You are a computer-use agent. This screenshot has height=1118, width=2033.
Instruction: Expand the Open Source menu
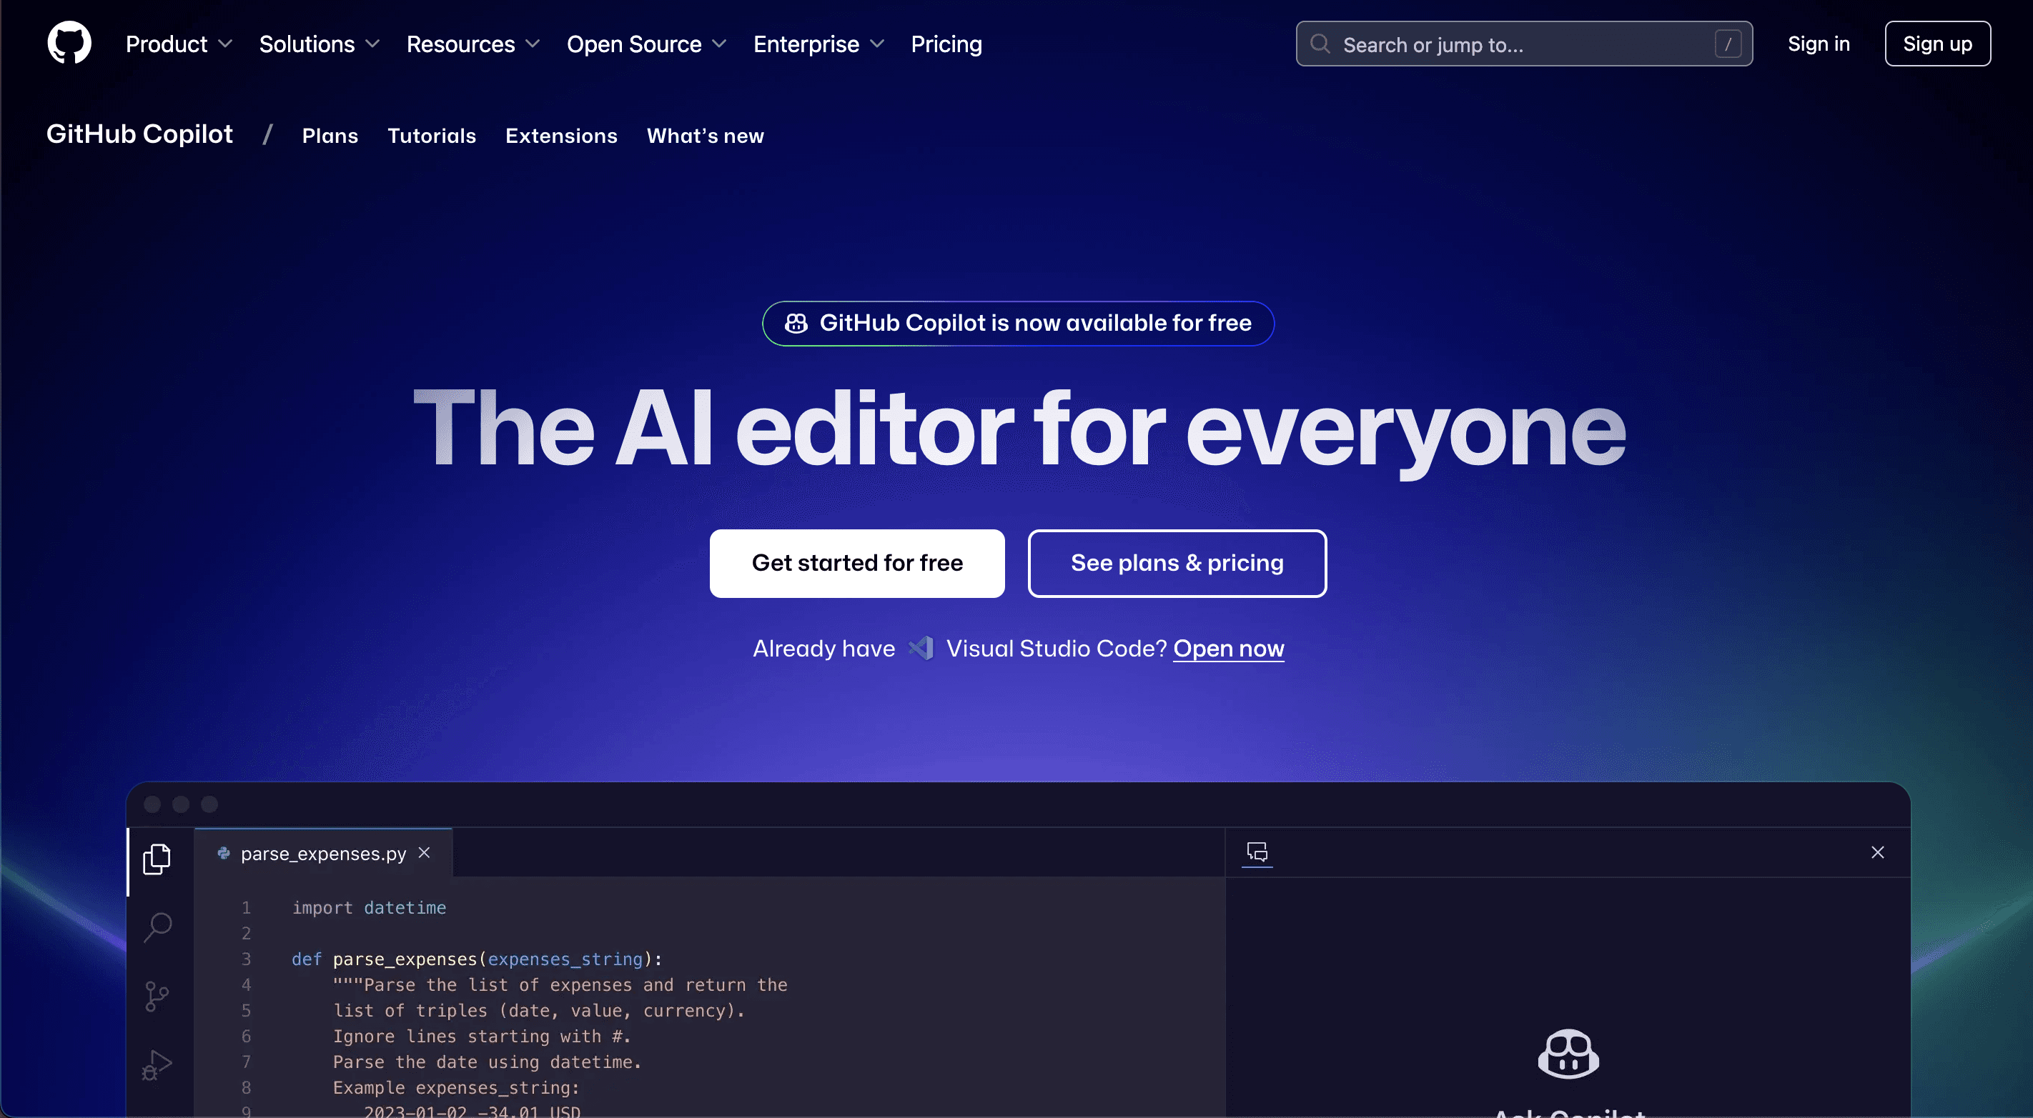coord(646,44)
